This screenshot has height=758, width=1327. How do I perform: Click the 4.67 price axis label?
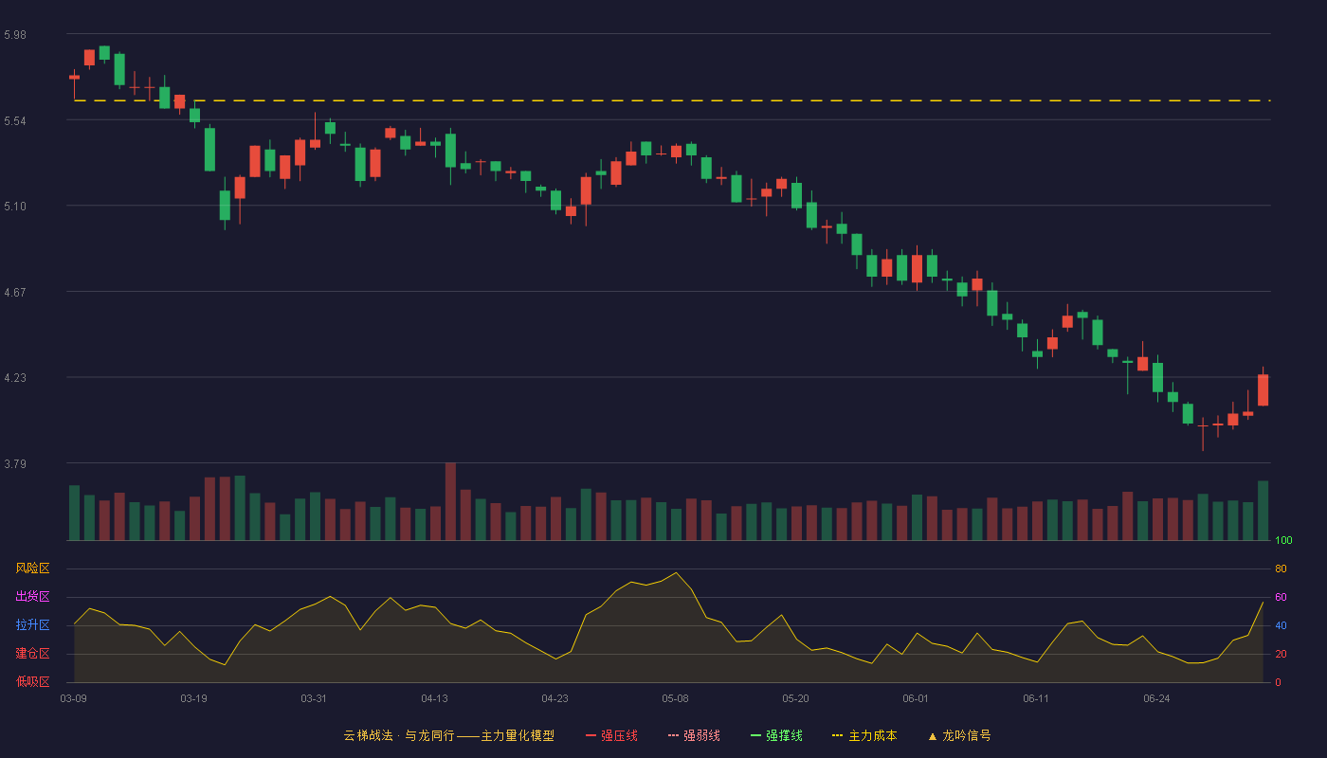(15, 293)
